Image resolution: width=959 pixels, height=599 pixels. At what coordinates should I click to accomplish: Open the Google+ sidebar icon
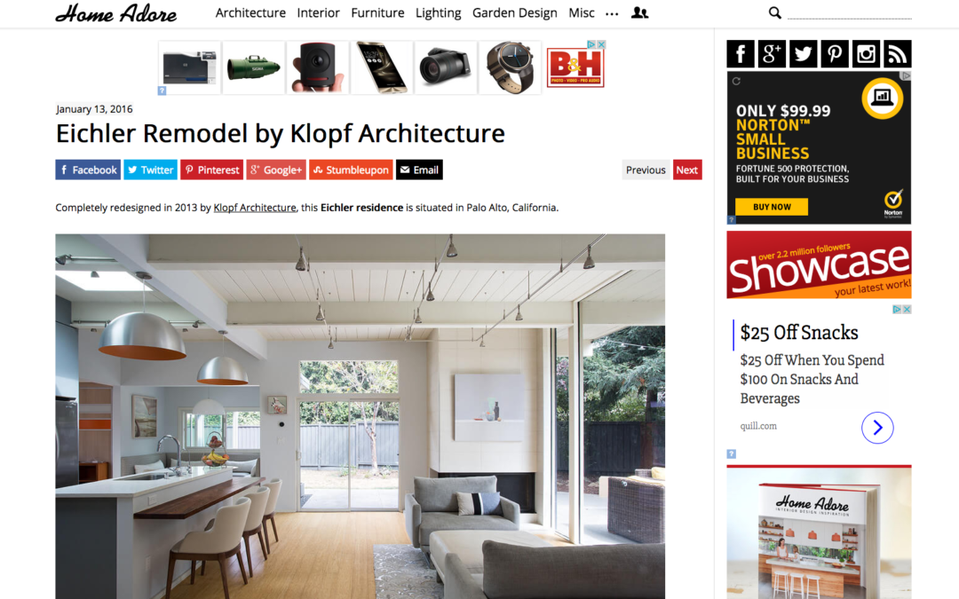772,54
